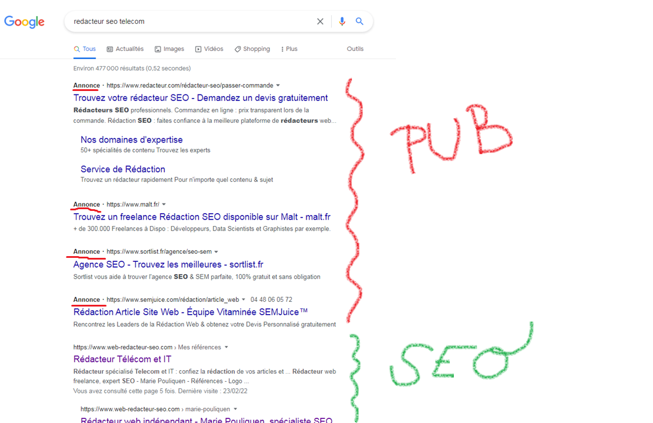This screenshot has height=423, width=653.
Task: Click the 'Rédacteur spécialisé Telecom et IT' snippet
Action: [204, 376]
